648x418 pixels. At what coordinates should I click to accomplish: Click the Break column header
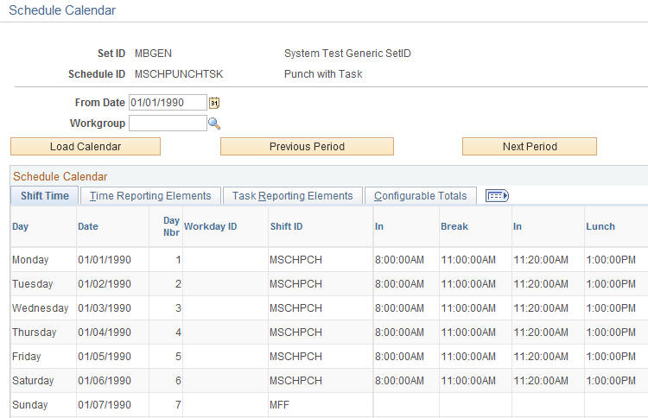454,226
